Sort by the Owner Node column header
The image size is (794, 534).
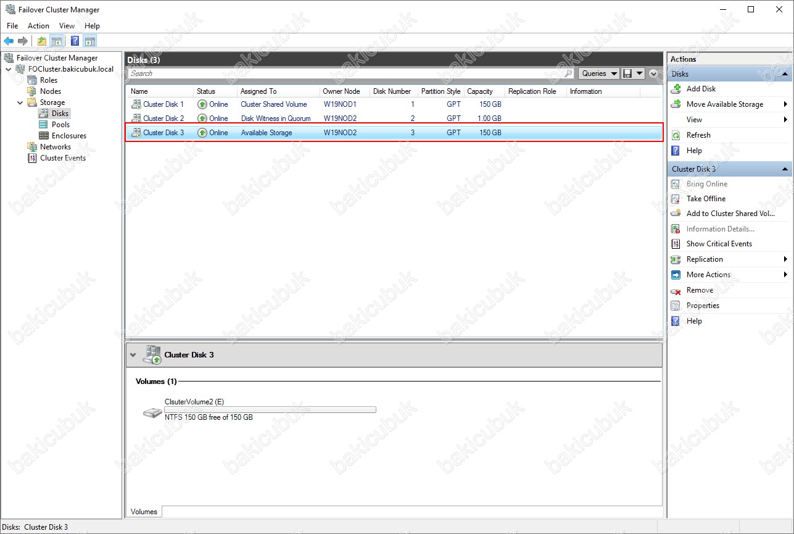click(x=345, y=91)
